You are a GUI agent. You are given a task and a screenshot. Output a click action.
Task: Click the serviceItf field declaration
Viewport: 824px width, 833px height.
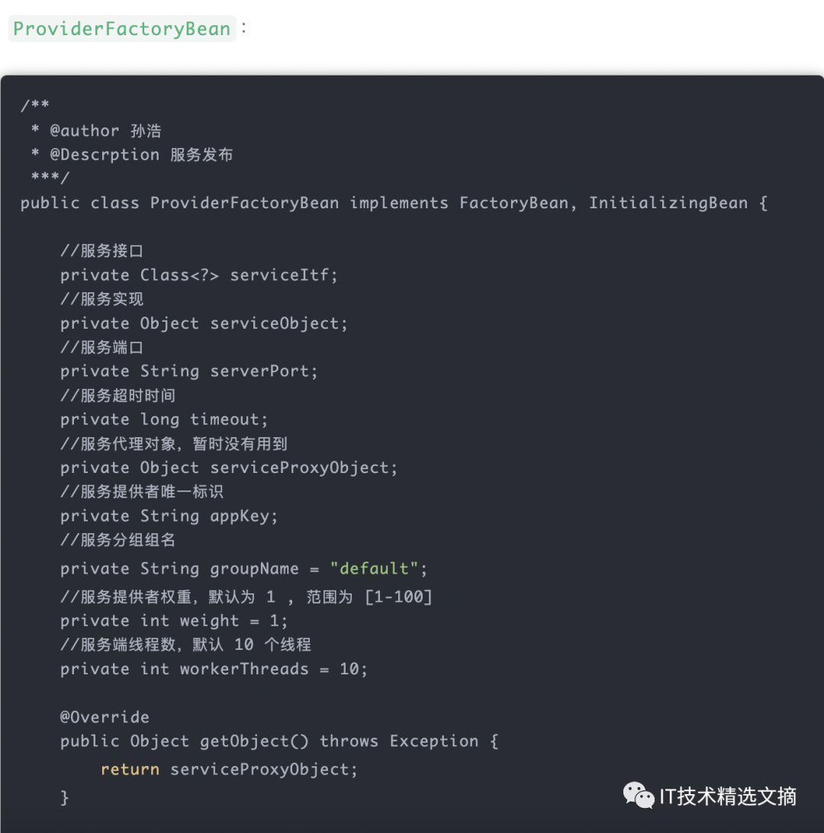coord(198,275)
